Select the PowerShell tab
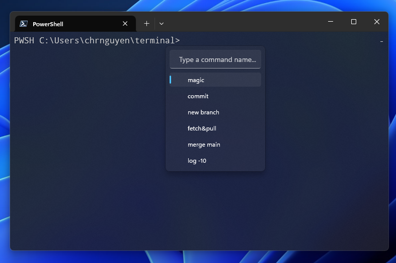This screenshot has width=396, height=263. point(75,24)
